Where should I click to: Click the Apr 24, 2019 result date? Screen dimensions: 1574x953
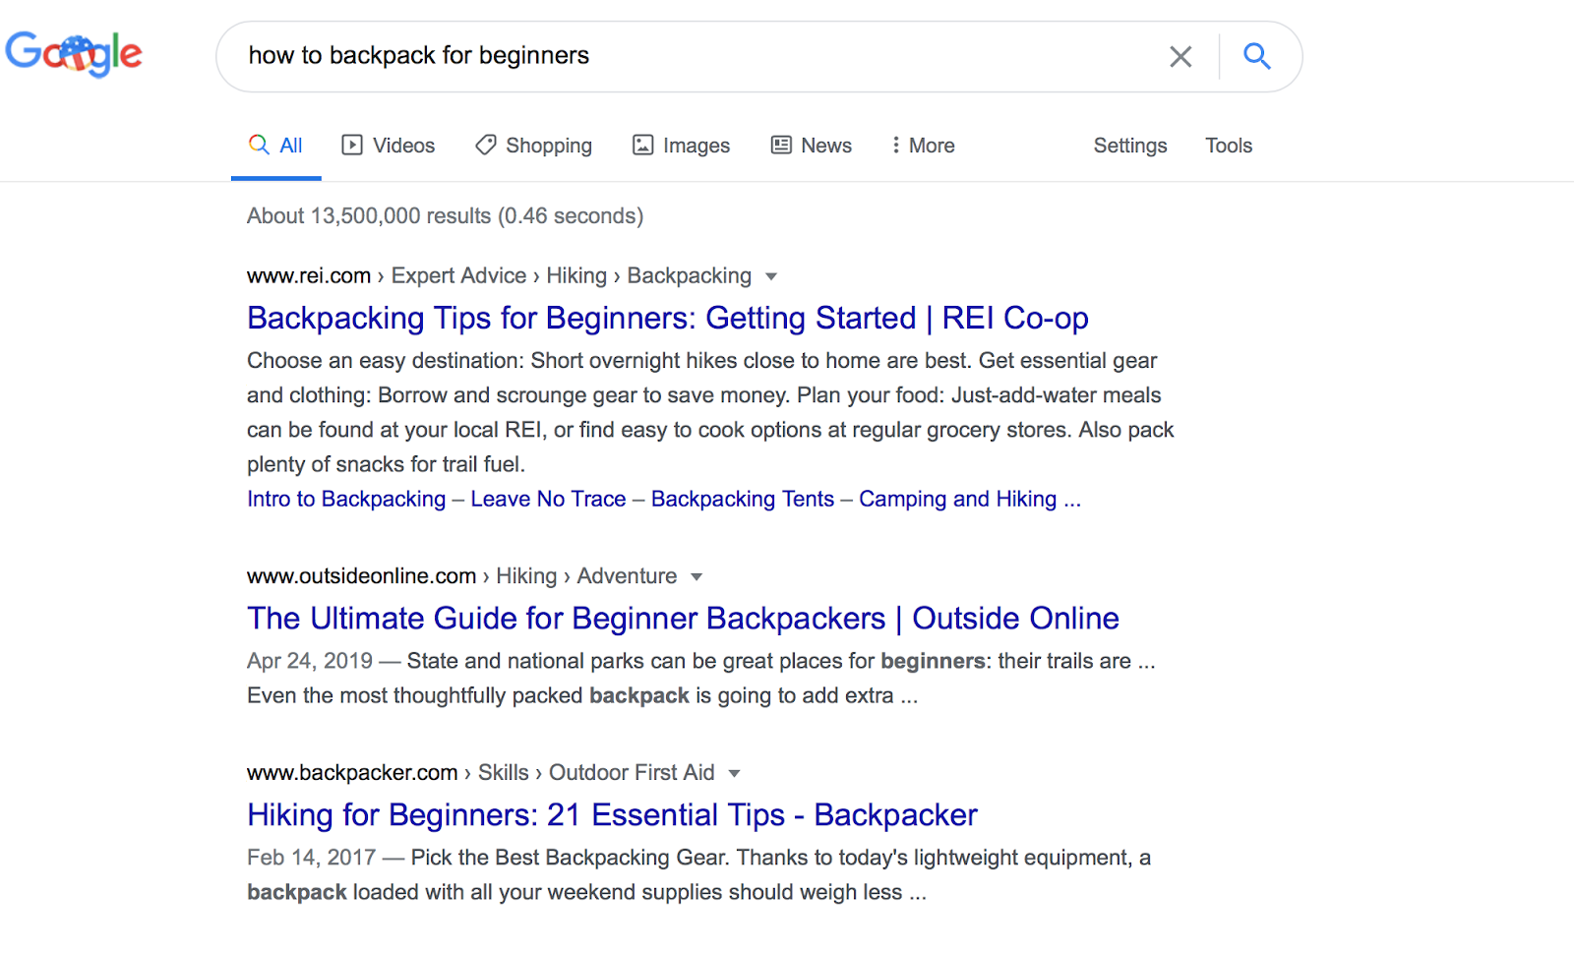[x=310, y=661]
